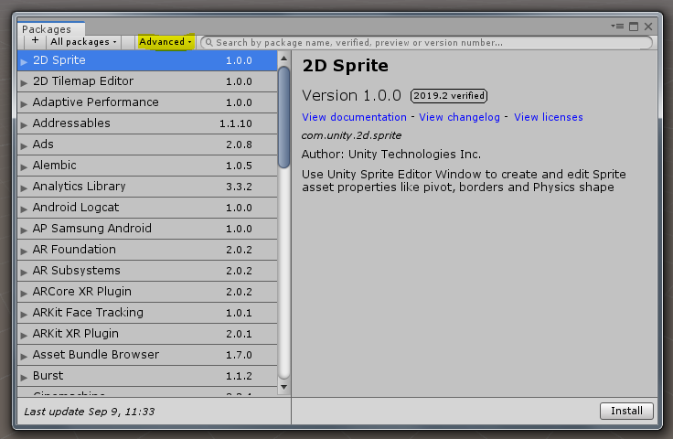Select the AR Foundation package name

[74, 250]
